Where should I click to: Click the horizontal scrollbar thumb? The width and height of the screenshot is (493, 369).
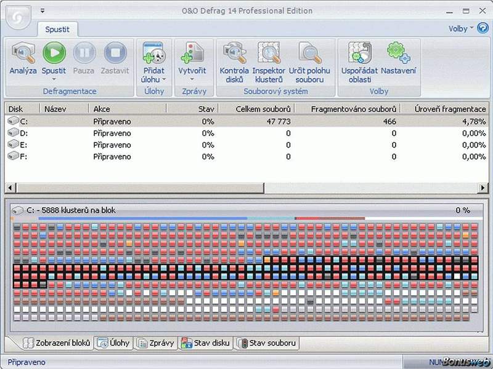[140, 188]
